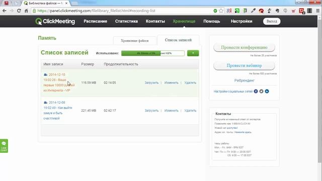Open the Статистика menu

tap(126, 21)
